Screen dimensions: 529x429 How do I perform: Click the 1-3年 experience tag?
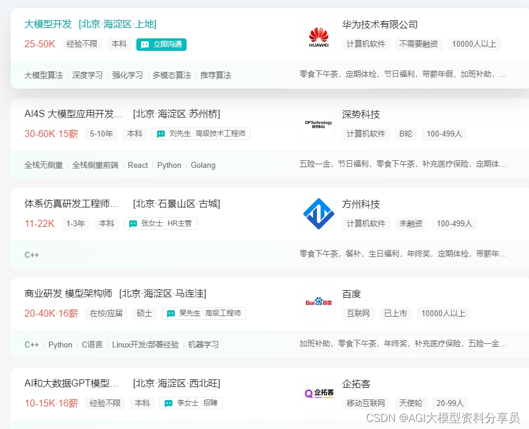point(76,223)
